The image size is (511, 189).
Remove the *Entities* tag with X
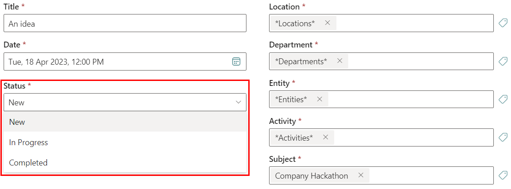(x=319, y=99)
